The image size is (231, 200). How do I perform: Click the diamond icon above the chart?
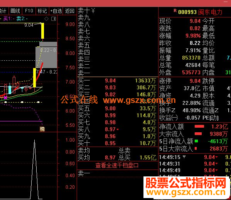(x=46, y=19)
